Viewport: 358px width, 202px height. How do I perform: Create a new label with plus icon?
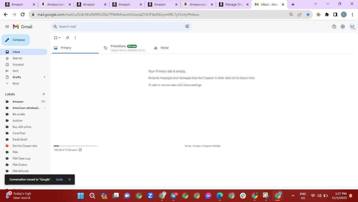pos(44,94)
